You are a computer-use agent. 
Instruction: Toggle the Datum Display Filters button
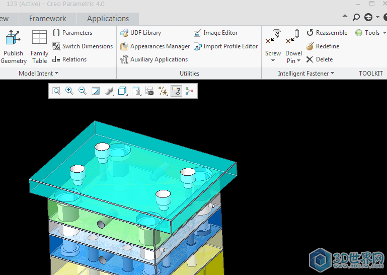coord(163,91)
